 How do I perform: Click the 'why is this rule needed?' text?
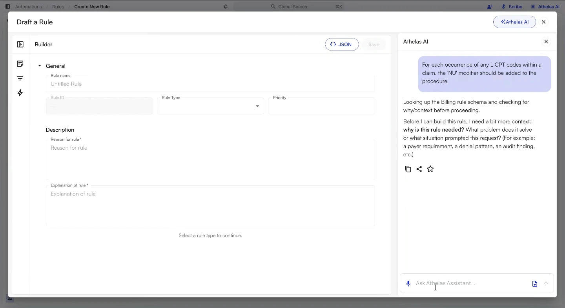point(434,130)
